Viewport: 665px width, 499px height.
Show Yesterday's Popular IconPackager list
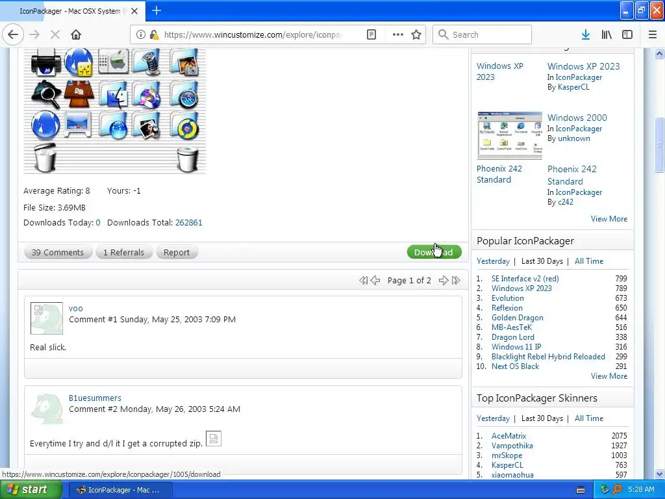point(493,261)
